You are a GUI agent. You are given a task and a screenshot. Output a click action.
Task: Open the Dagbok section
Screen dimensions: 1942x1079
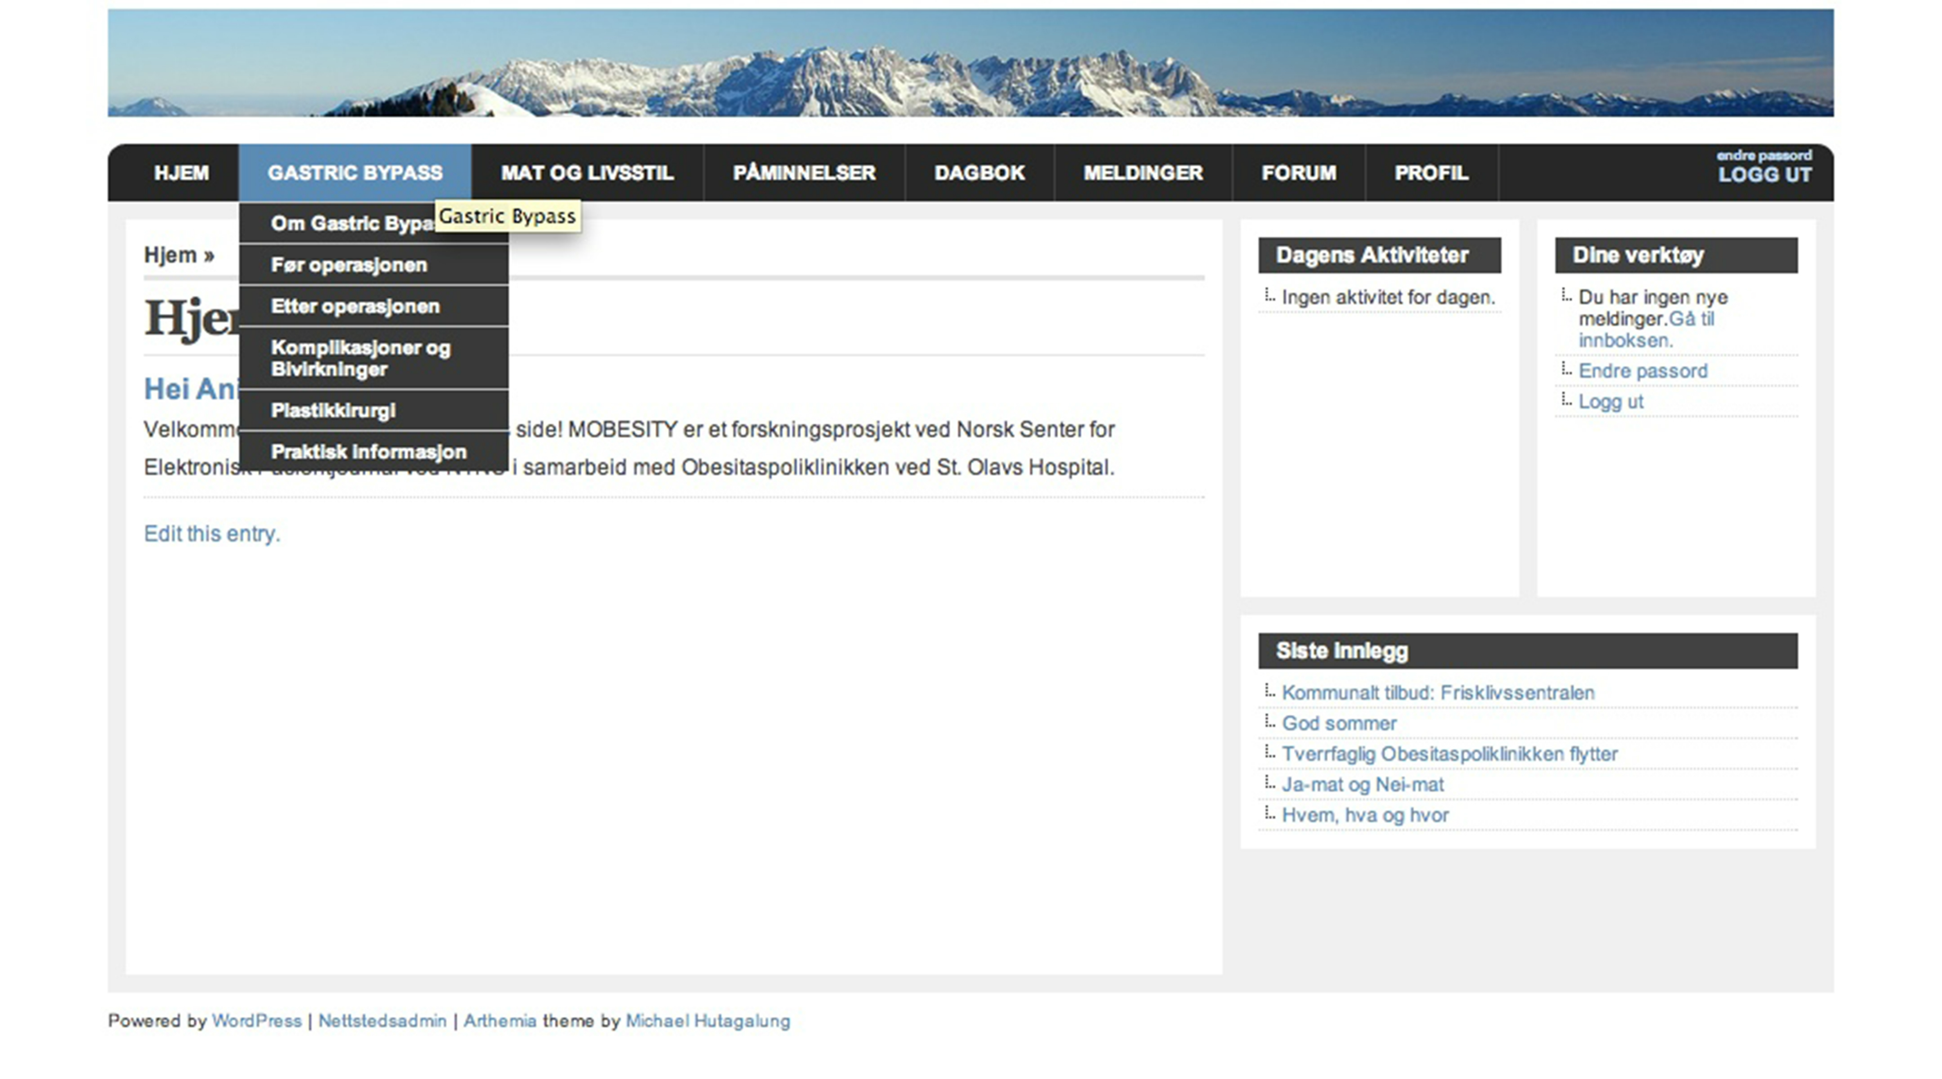point(979,173)
